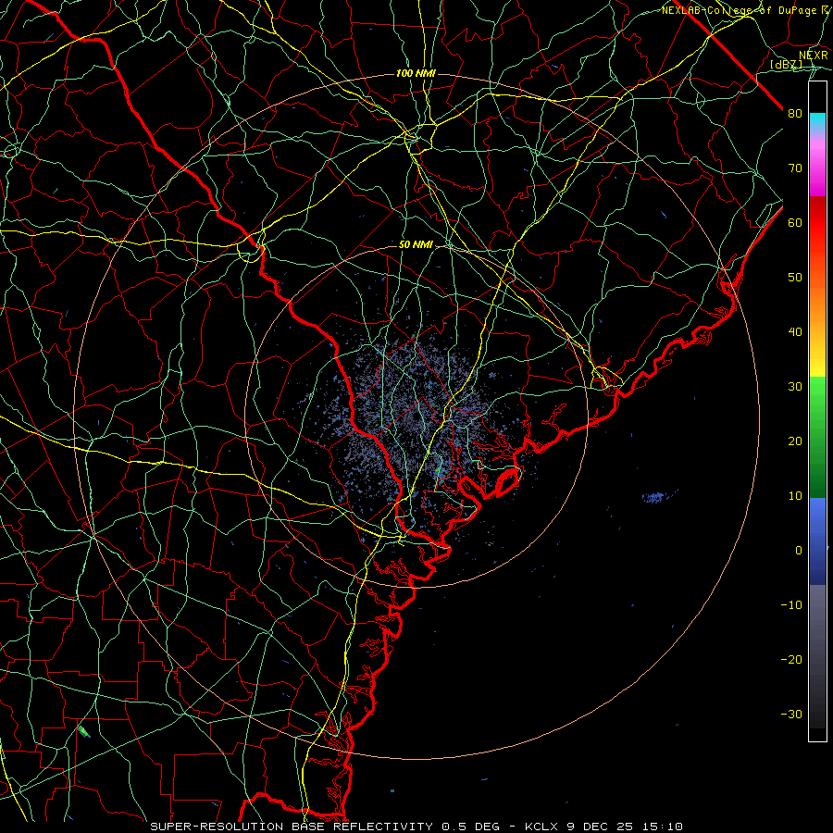Click the Super-Resolution Base Reflectivity caption
The height and width of the screenshot is (833, 833).
click(x=416, y=827)
